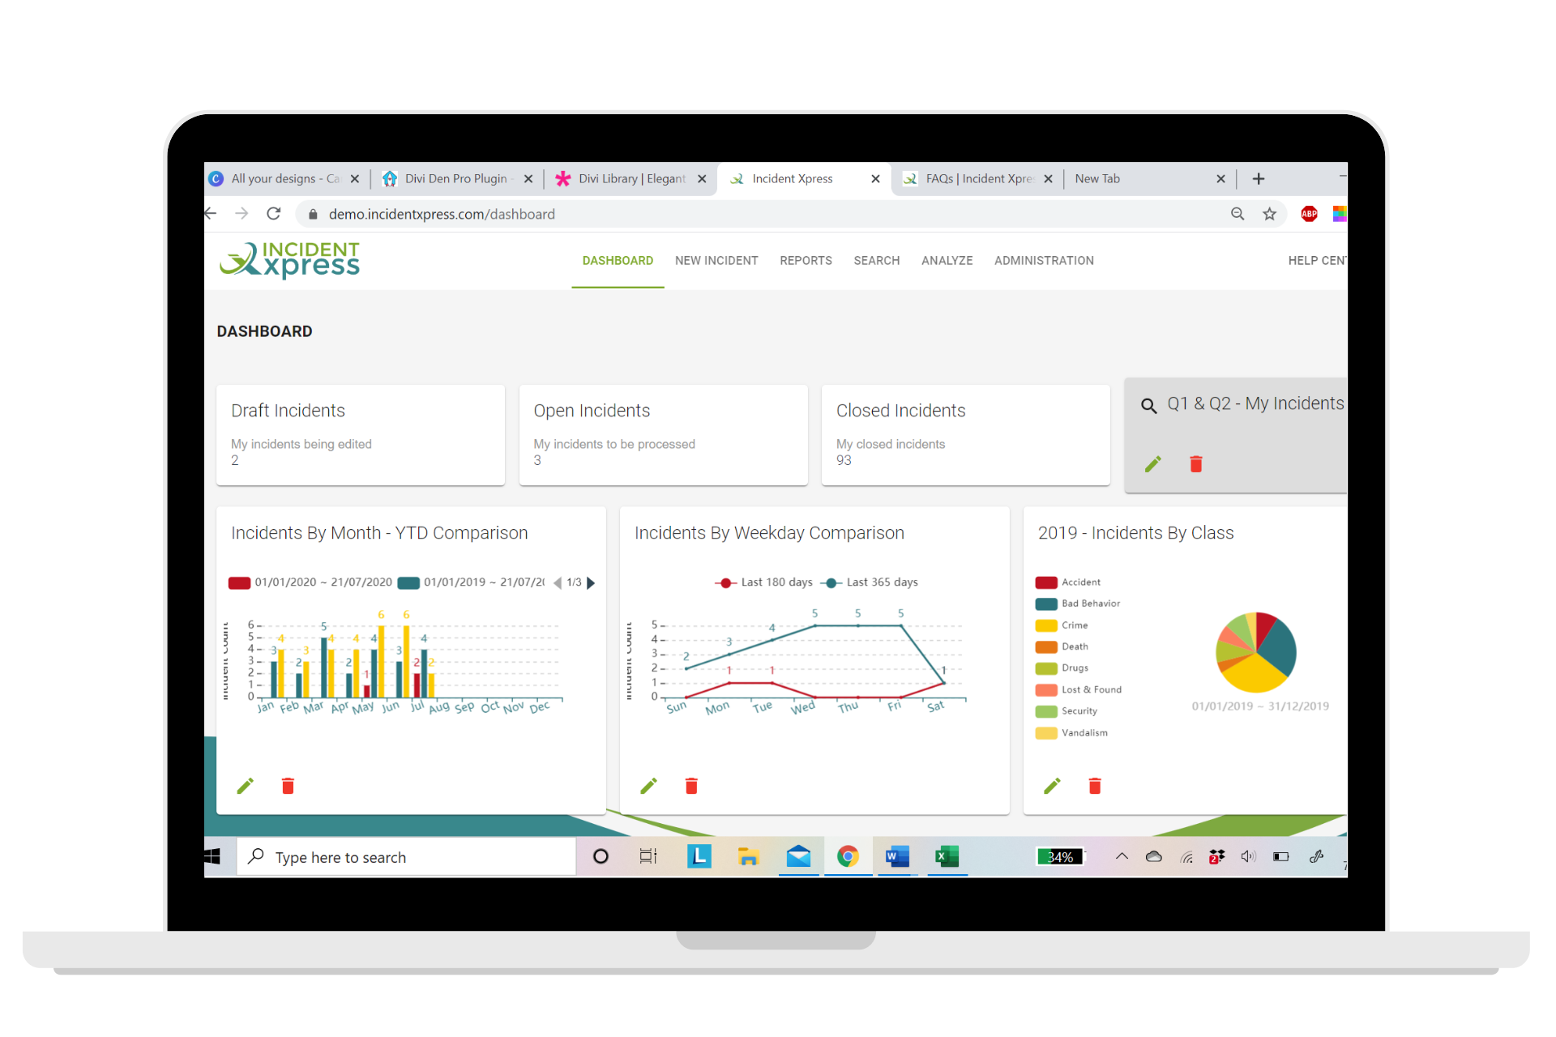Click the red 2020 date range legend swatch
This screenshot has height=1037, width=1556.
point(239,583)
